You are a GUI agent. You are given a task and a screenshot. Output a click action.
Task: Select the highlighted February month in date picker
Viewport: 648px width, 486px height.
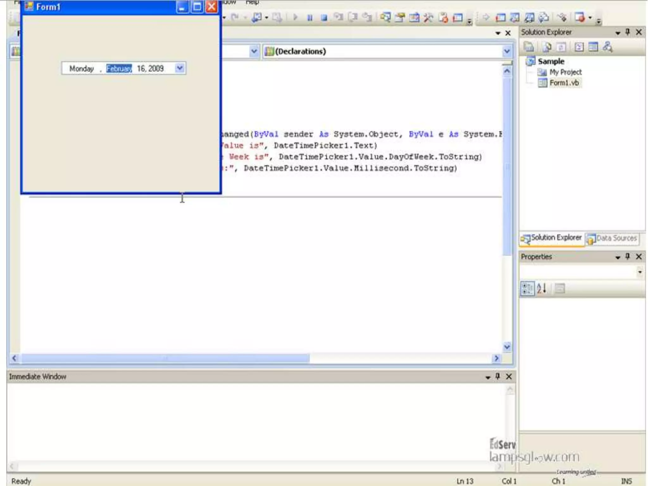coord(119,68)
